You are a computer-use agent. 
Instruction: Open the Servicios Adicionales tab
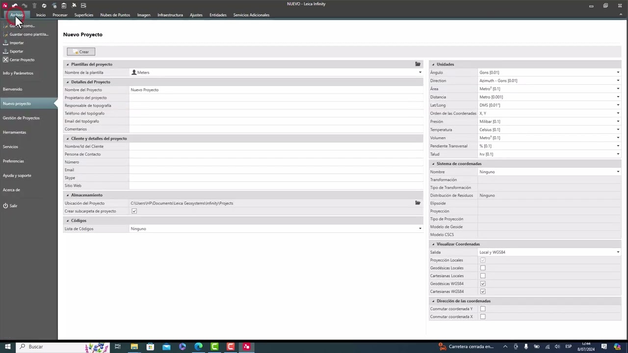251,15
